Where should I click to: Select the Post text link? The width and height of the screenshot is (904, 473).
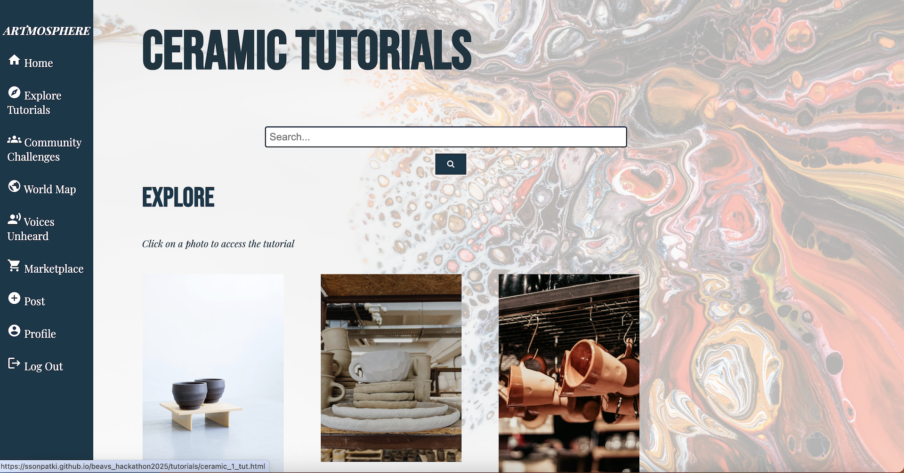34,301
